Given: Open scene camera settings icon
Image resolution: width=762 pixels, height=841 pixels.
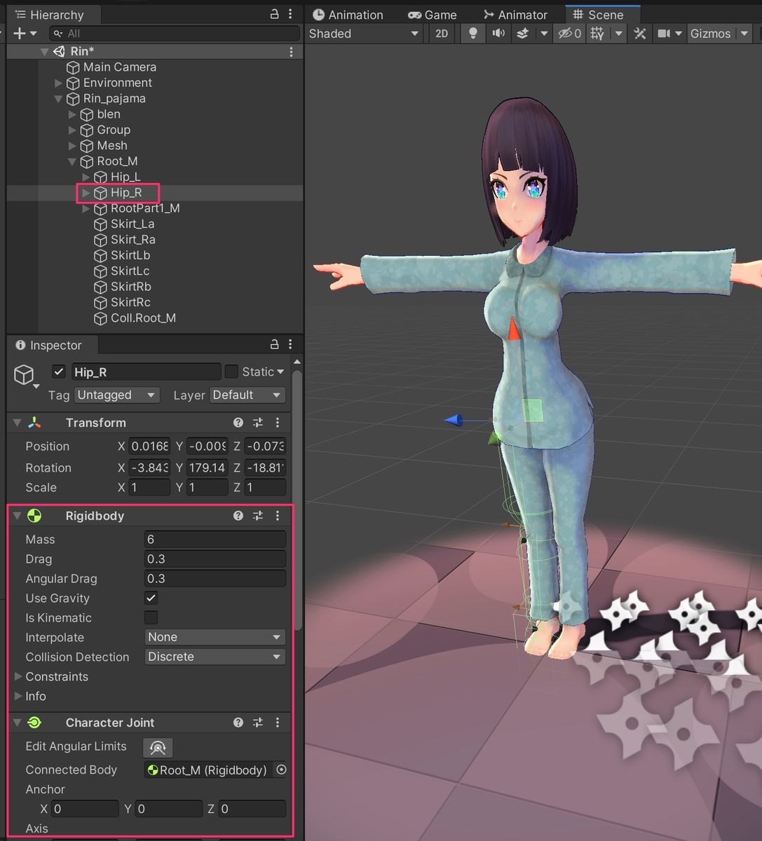Looking at the screenshot, I should point(664,33).
